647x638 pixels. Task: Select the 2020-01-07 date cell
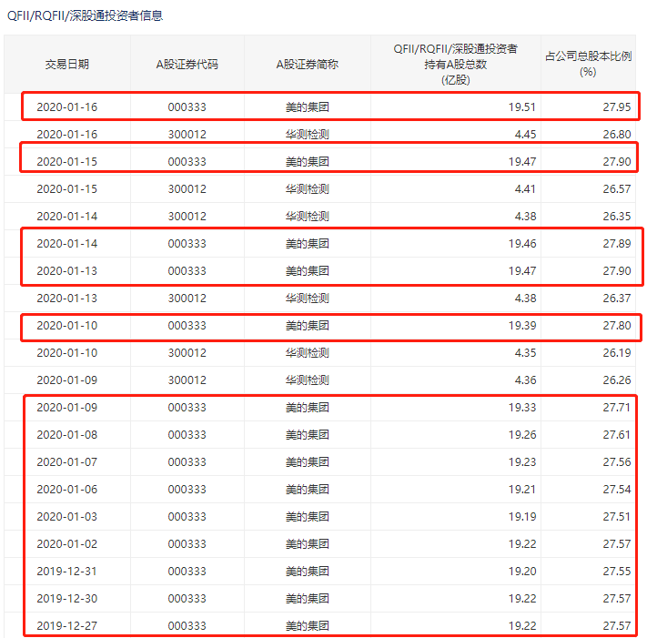click(66, 462)
